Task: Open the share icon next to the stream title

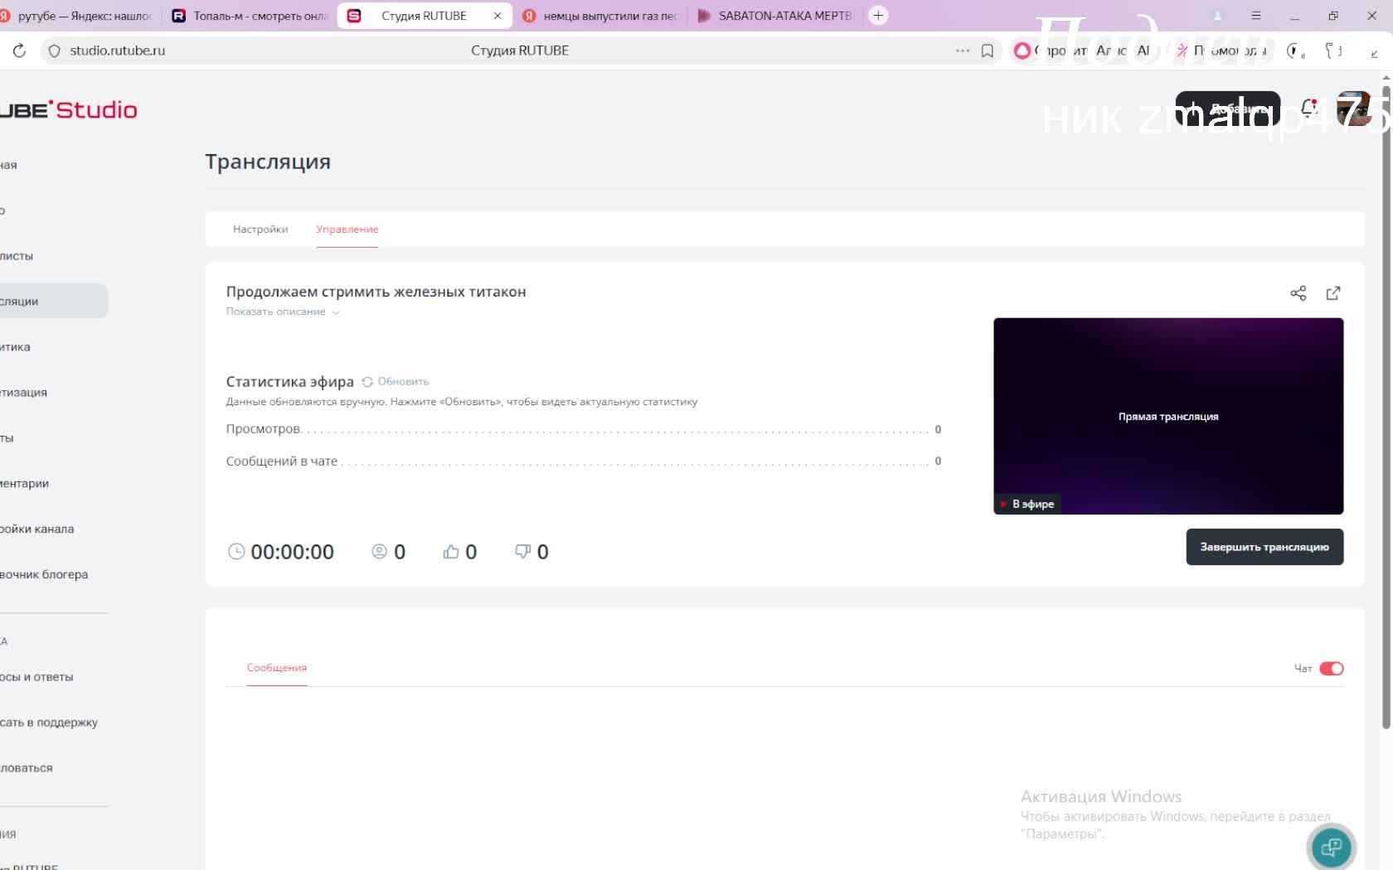Action: point(1298,293)
